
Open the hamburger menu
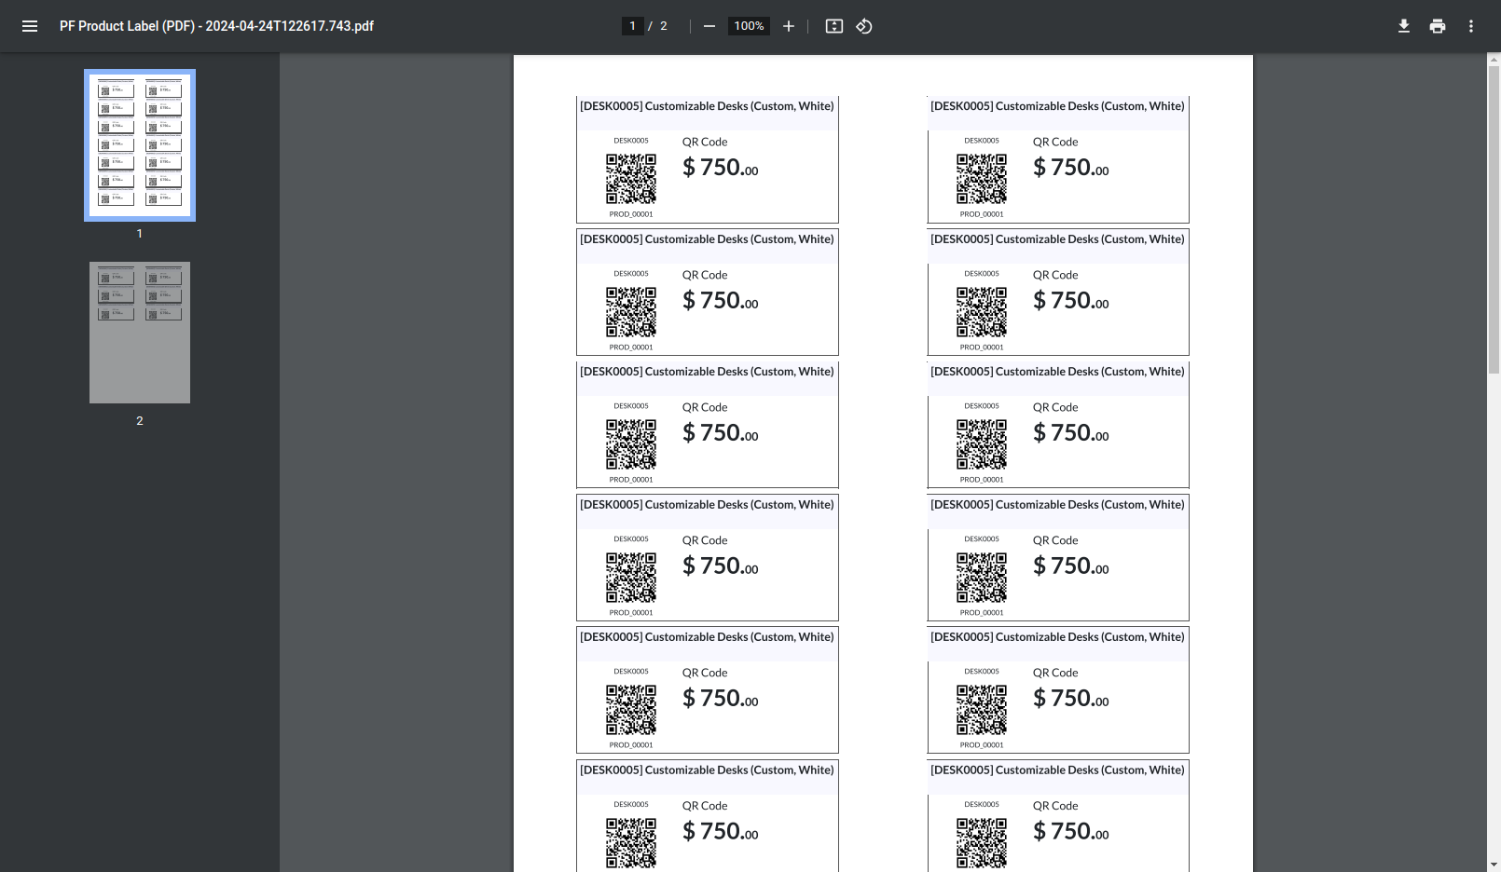(30, 26)
